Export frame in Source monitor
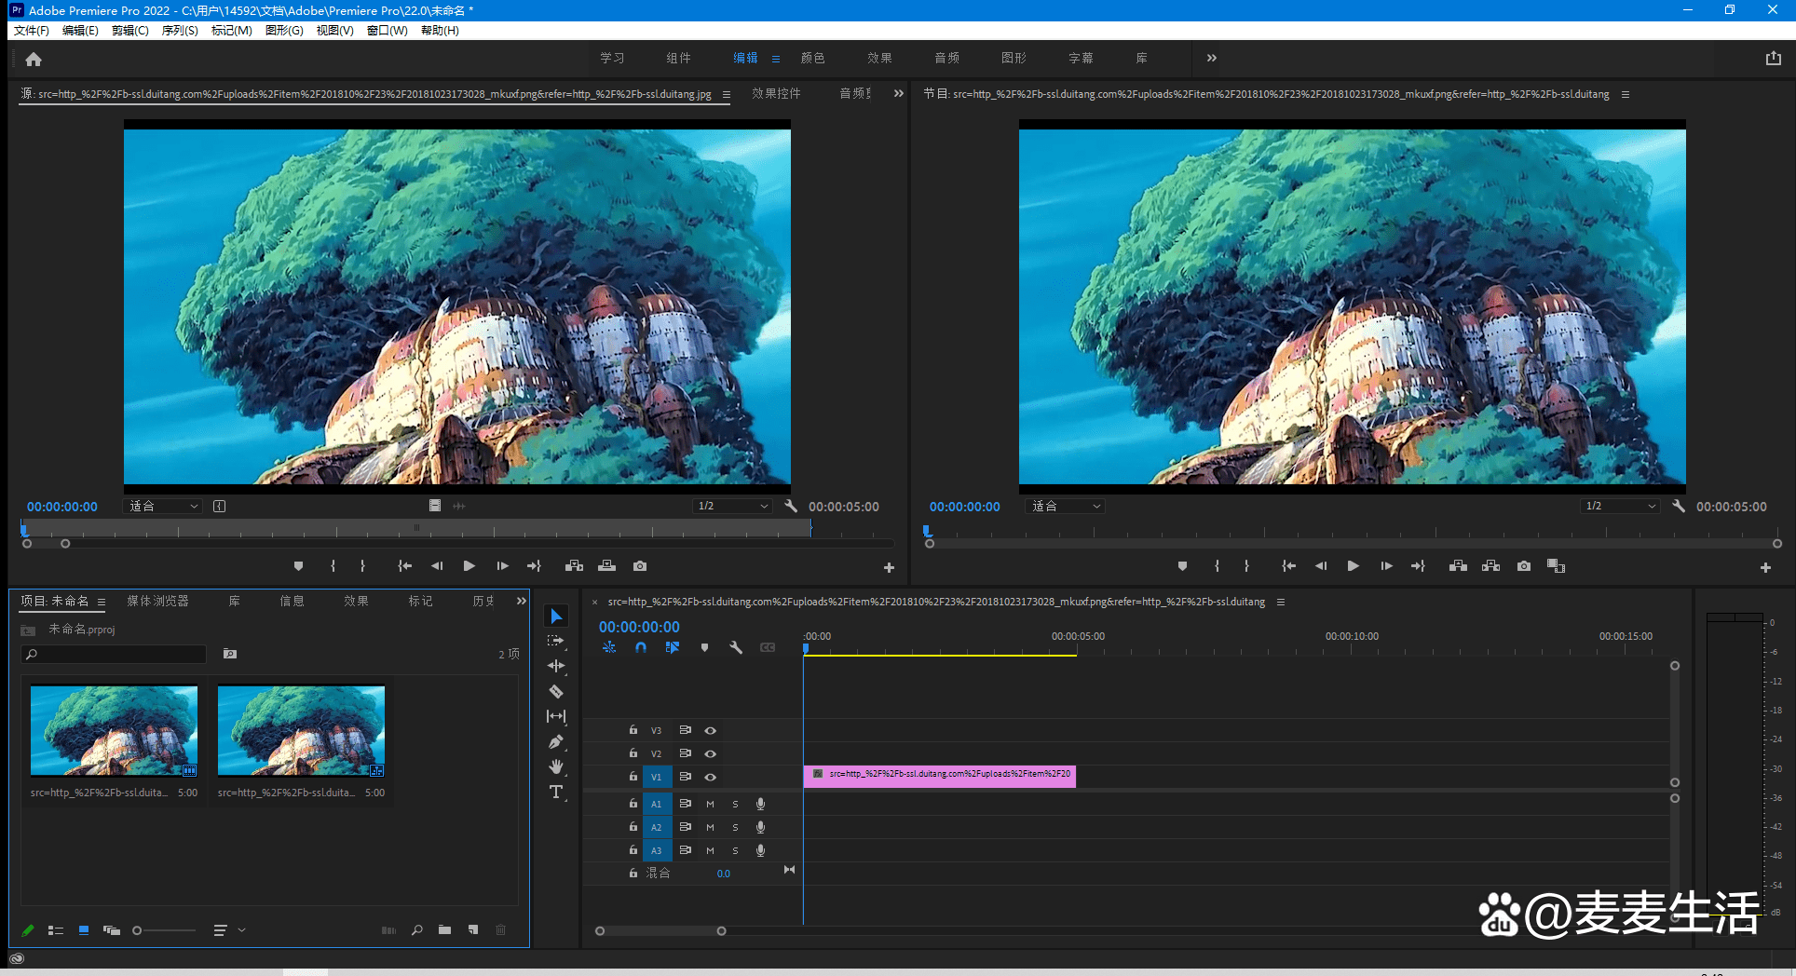 [640, 566]
